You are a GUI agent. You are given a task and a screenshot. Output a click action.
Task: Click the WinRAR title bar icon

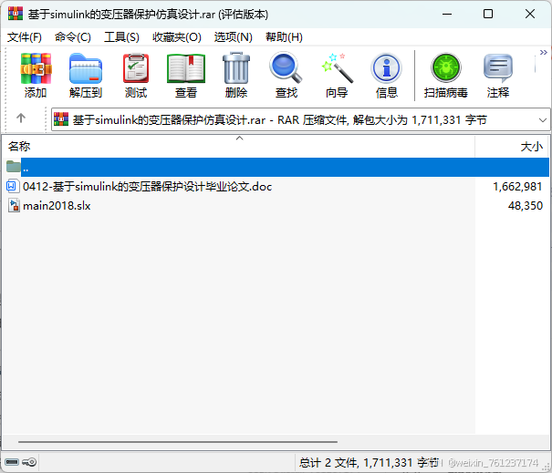(x=16, y=14)
